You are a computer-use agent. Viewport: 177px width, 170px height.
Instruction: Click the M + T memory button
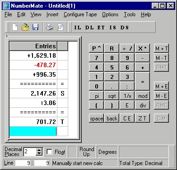click(x=161, y=48)
